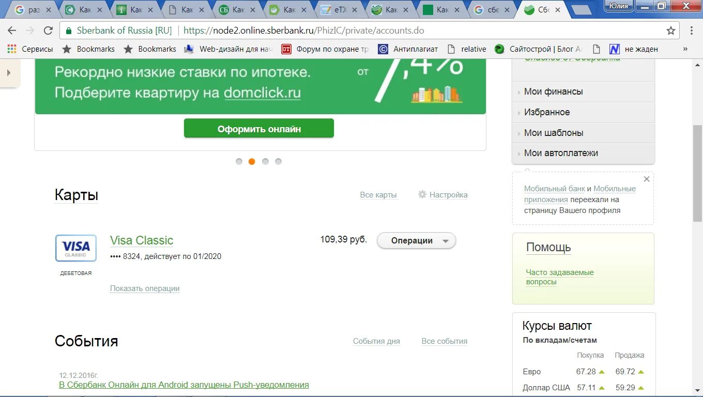
Task: Open the Сервисы apps grid icon
Action: [12, 49]
